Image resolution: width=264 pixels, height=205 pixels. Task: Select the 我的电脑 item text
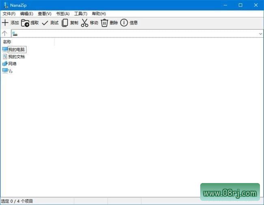pos(17,50)
